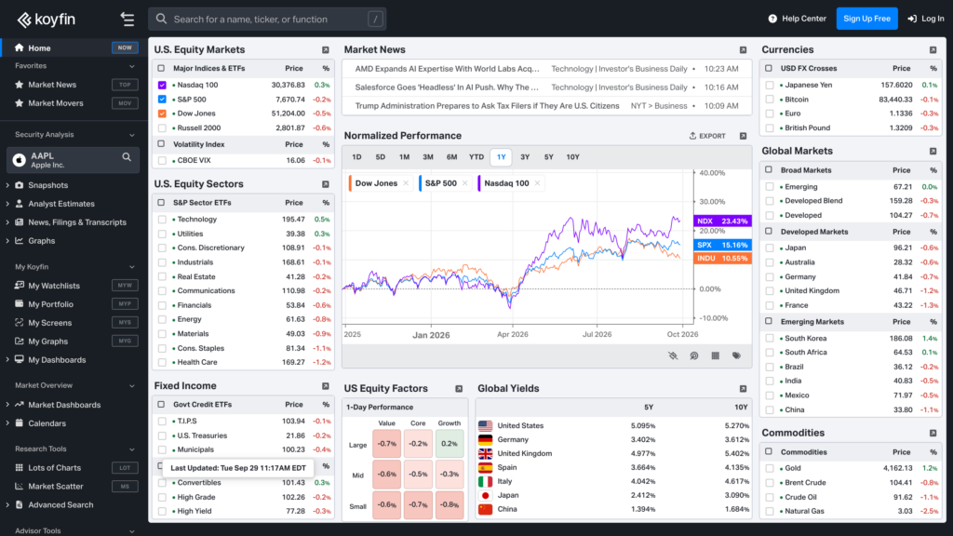
Task: Open Global Markets panel expand icon
Action: (933, 152)
